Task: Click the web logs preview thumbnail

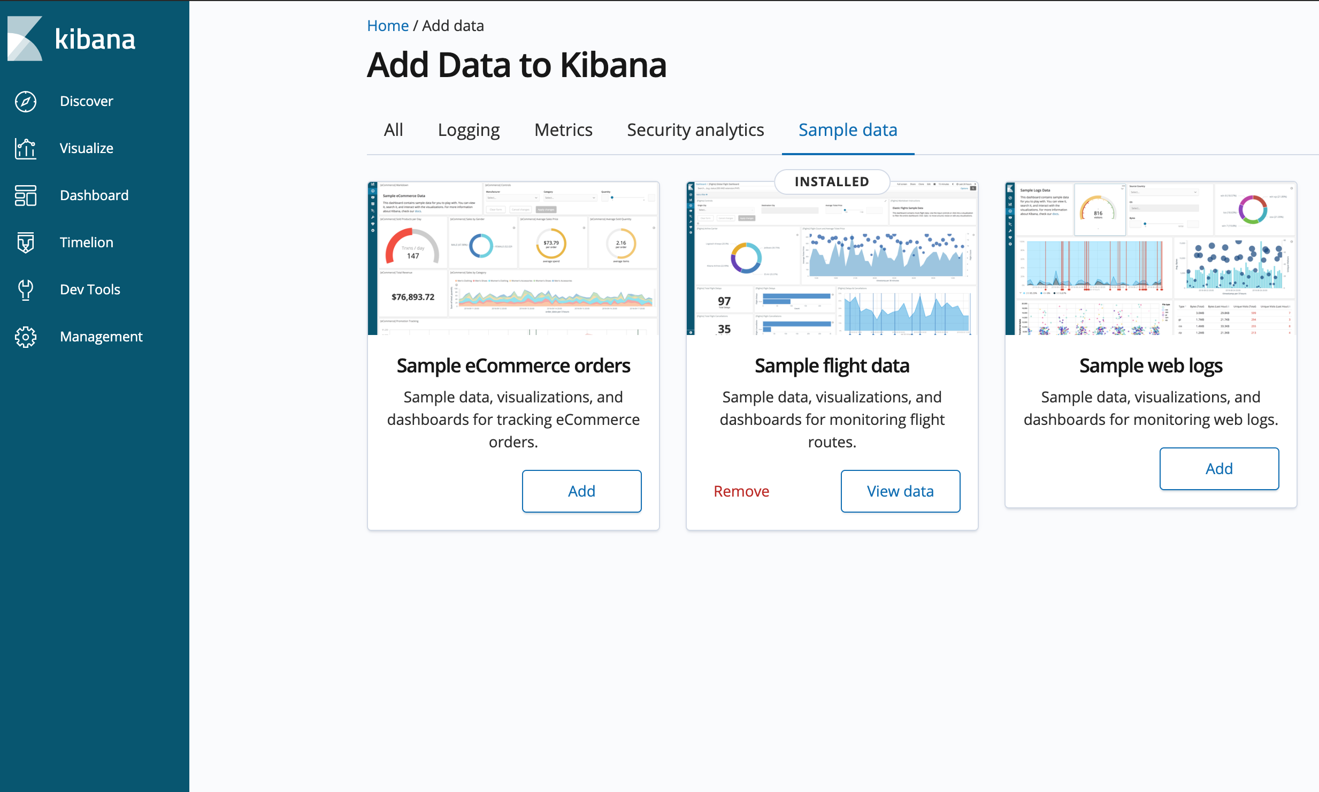Action: 1151,258
